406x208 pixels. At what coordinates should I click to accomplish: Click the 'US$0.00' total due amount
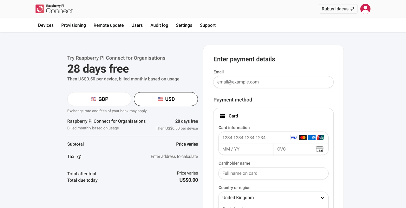click(189, 180)
